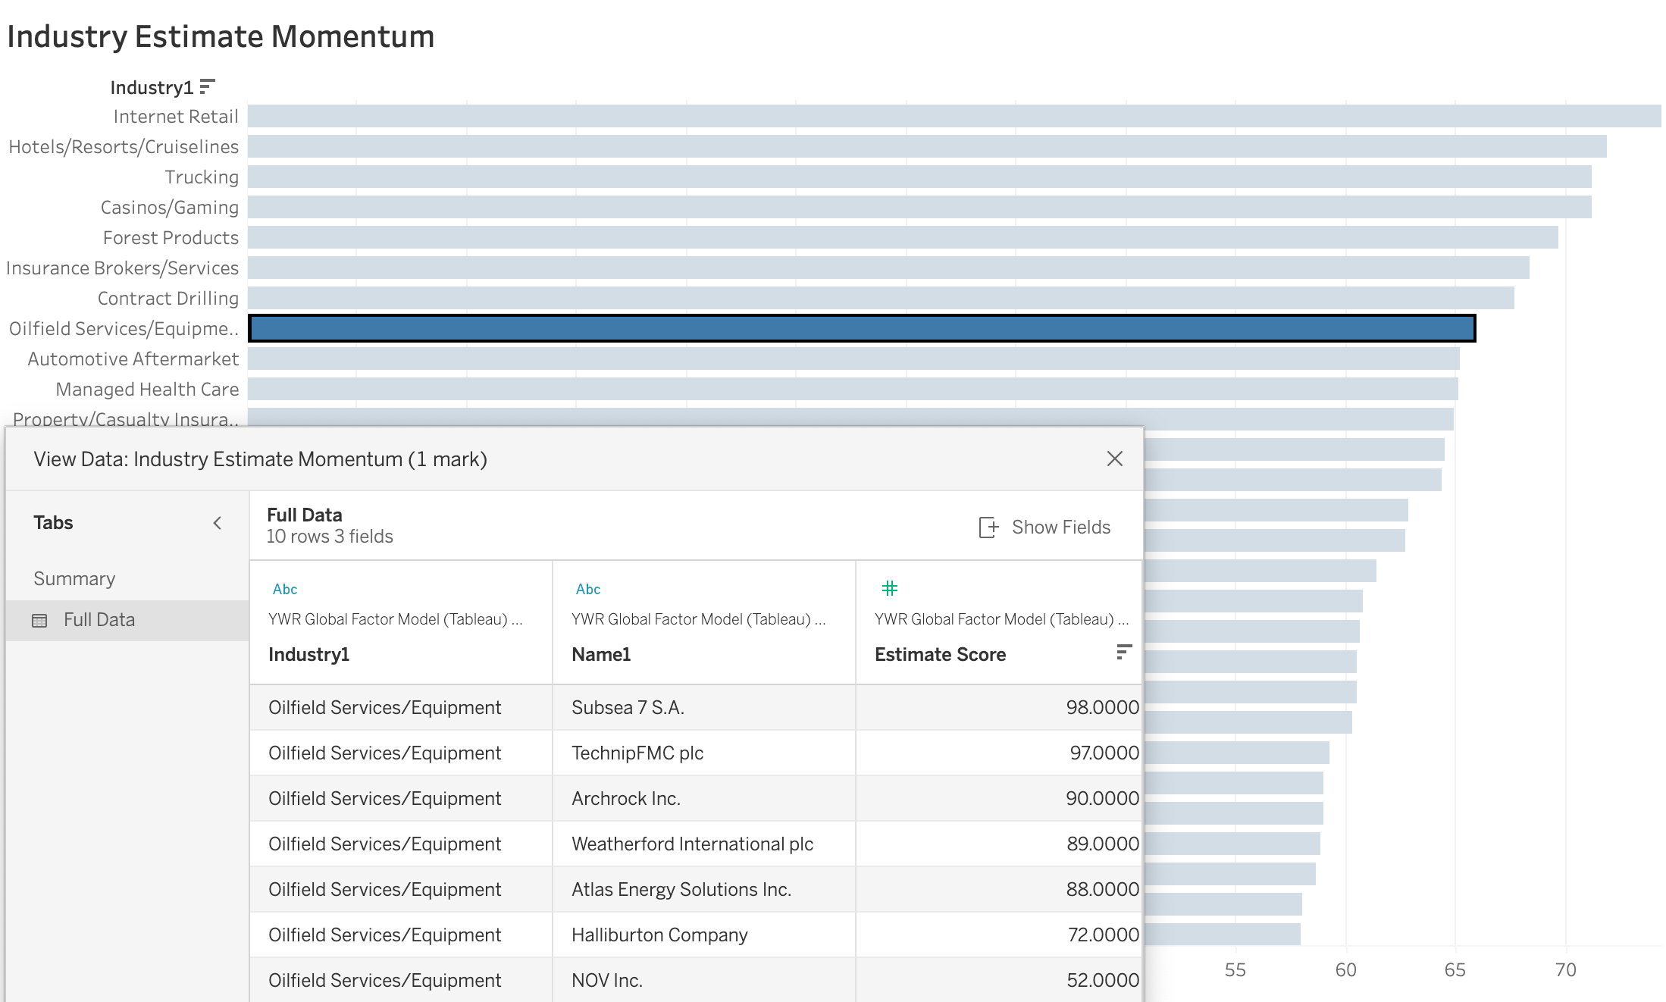Viewport: 1666px width, 1002px height.
Task: Collapse the Tabs panel with the chevron
Action: pos(218,523)
